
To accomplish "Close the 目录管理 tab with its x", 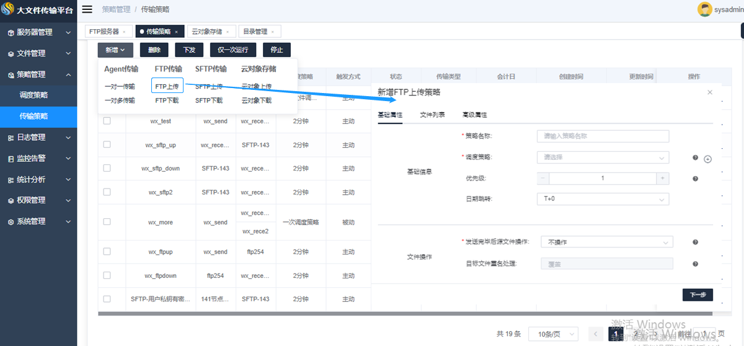I will click(x=273, y=32).
